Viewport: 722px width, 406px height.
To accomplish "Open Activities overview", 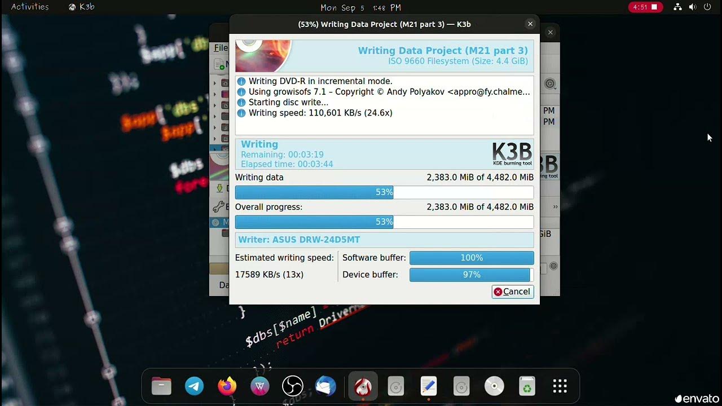I will [x=30, y=7].
